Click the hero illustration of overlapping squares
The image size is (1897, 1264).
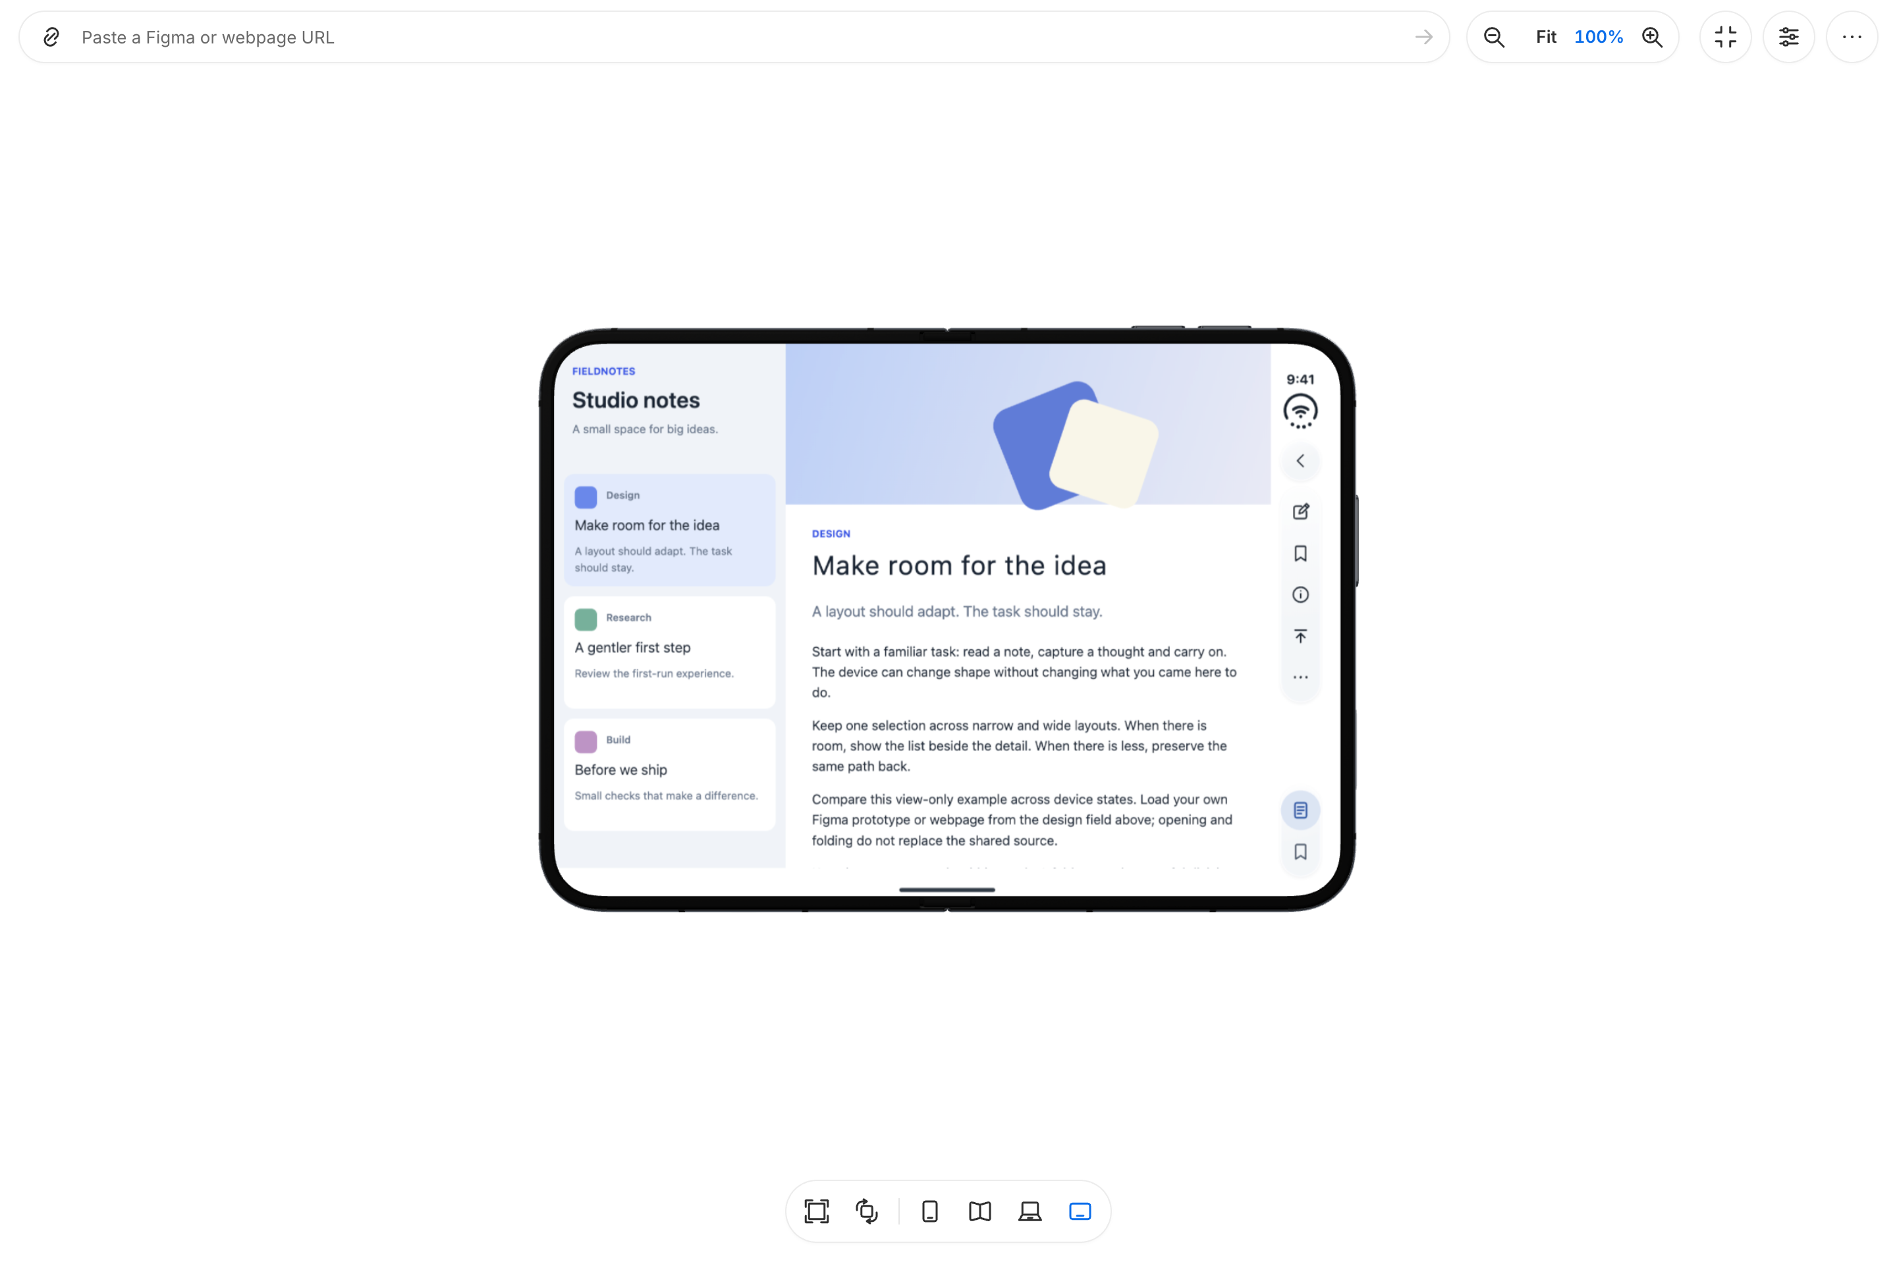click(x=1075, y=445)
